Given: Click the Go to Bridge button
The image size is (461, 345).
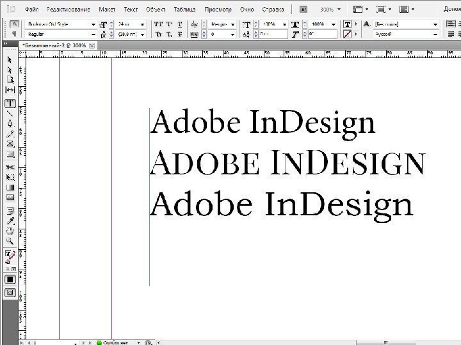Looking at the screenshot, I should pyautogui.click(x=303, y=10).
